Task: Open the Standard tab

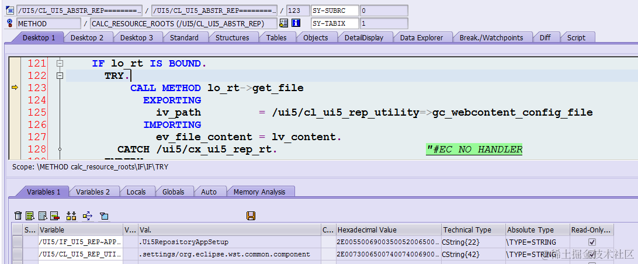Action: [x=184, y=37]
